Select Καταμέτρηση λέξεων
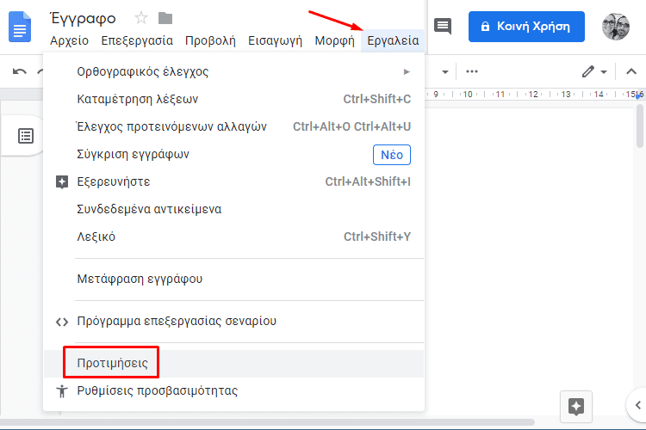This screenshot has width=646, height=430. click(x=233, y=99)
